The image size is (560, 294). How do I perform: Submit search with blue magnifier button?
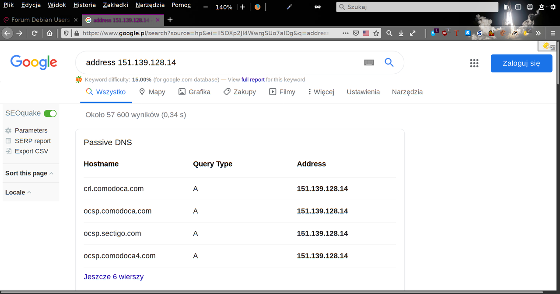click(389, 62)
